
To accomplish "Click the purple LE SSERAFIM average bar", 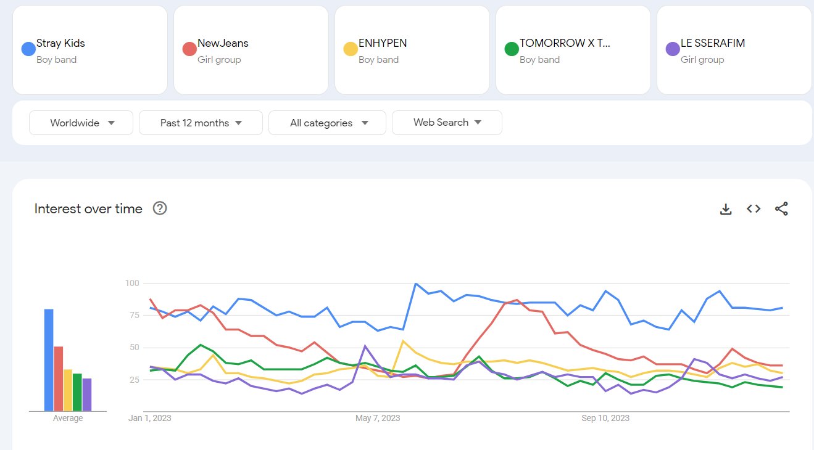I will pyautogui.click(x=87, y=395).
